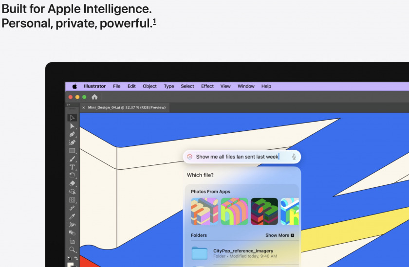Screen dimensions: 409x267
Task: Open the Window menu
Action: 246,86
